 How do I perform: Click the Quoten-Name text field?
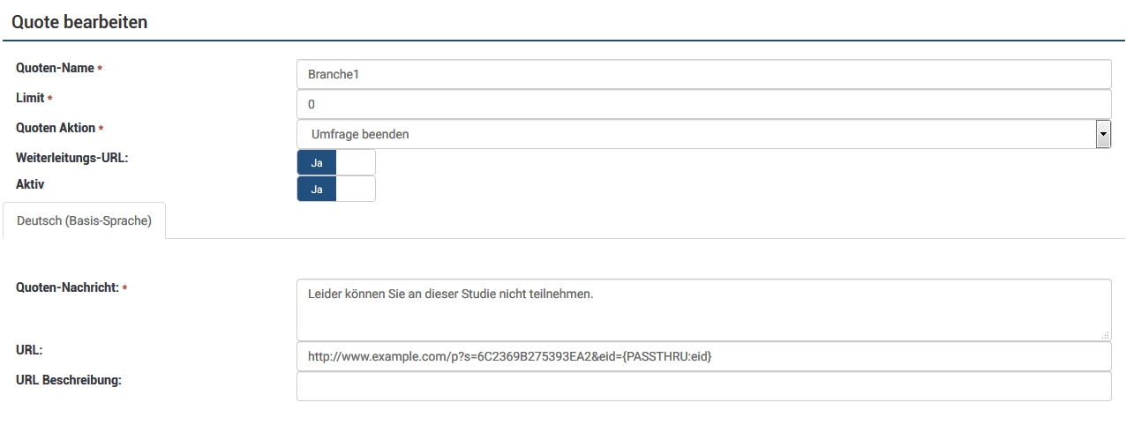click(x=702, y=75)
